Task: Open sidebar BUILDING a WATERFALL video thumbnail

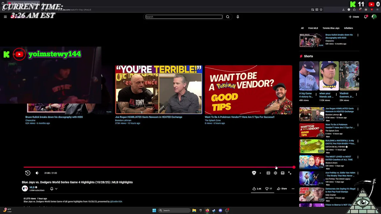Action: [x=312, y=146]
